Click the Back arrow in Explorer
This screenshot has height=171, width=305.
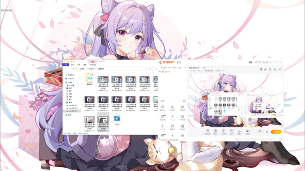pyautogui.click(x=65, y=69)
